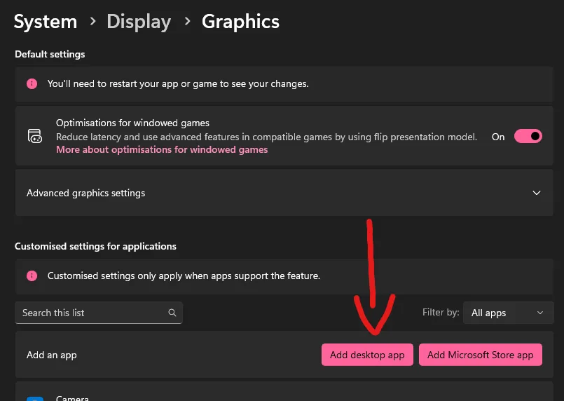
Task: Toggle Optimisations for windowed games switch
Action: pyautogui.click(x=528, y=137)
